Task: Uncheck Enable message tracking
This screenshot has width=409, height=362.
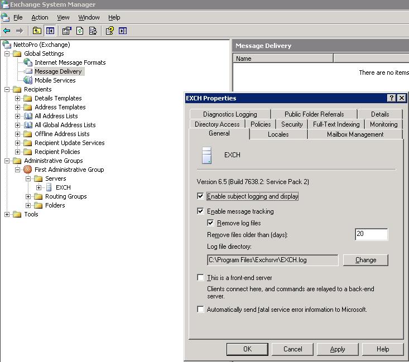Action: (200, 211)
